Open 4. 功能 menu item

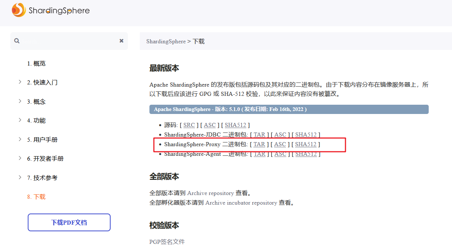click(36, 121)
